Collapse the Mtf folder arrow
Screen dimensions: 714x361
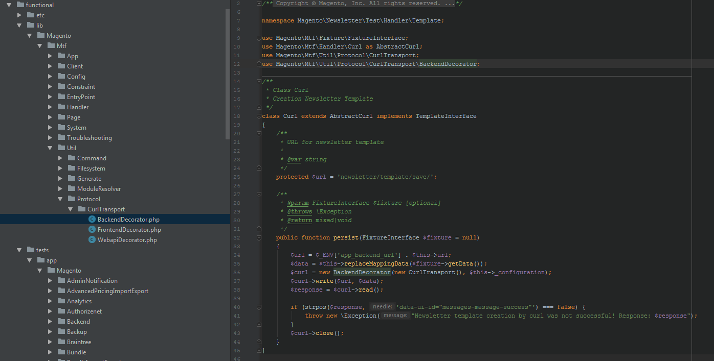40,46
